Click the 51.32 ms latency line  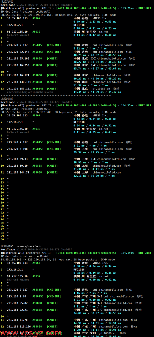tap(91, 86)
